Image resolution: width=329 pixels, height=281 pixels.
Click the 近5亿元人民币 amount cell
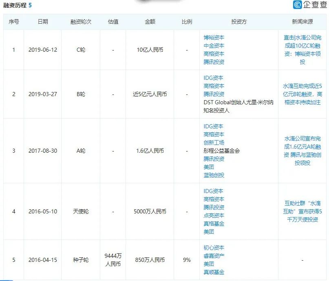coord(150,94)
